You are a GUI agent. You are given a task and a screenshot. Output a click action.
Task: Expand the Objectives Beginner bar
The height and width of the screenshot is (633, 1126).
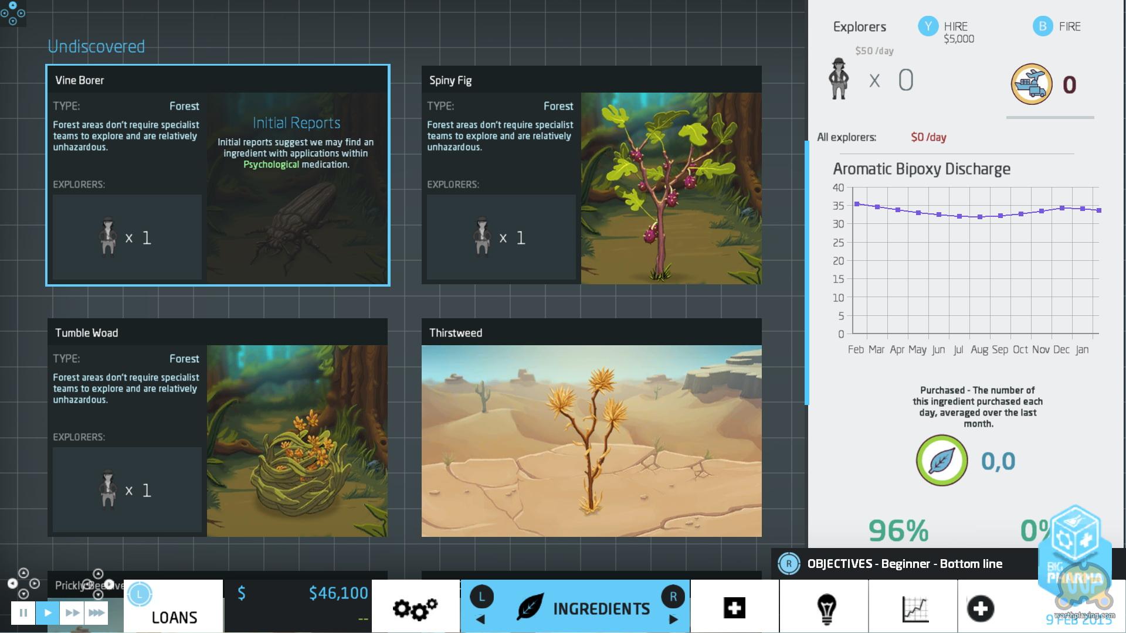pyautogui.click(x=904, y=564)
